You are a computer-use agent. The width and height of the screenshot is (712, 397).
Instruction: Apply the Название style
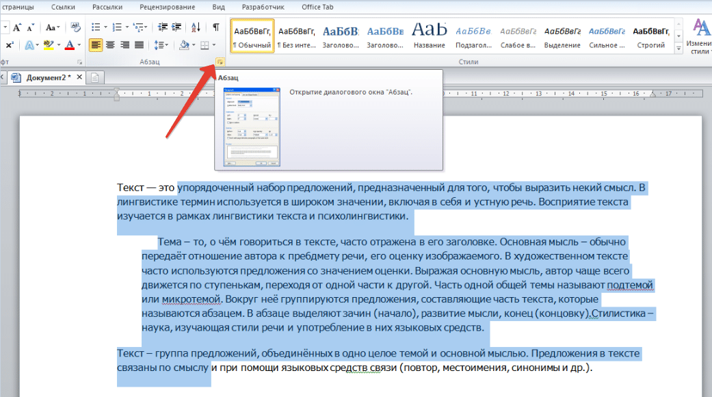[x=429, y=36]
